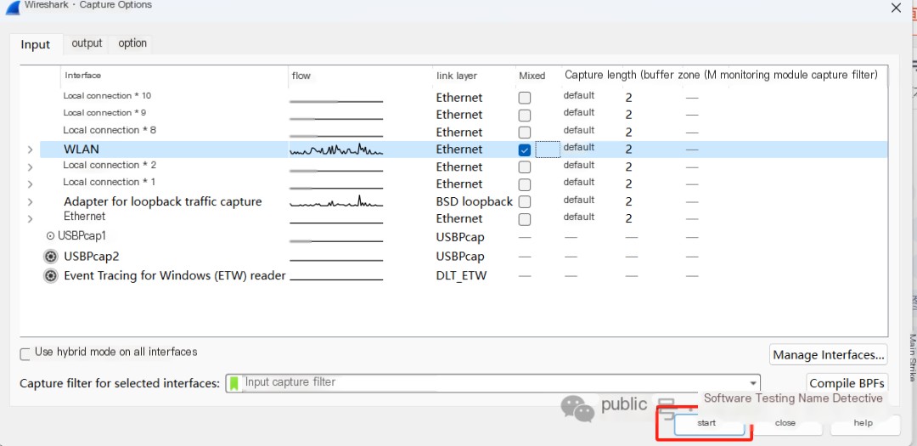This screenshot has width=917, height=446.
Task: Click the WLAN traffic sparkline graph
Action: click(336, 150)
